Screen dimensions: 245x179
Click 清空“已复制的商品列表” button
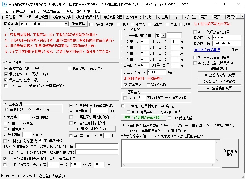[144, 117]
